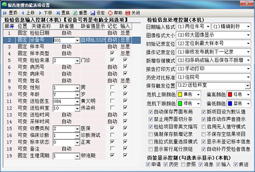Click the 关键名称 column header
This screenshot has width=255, height=172.
[41, 26]
